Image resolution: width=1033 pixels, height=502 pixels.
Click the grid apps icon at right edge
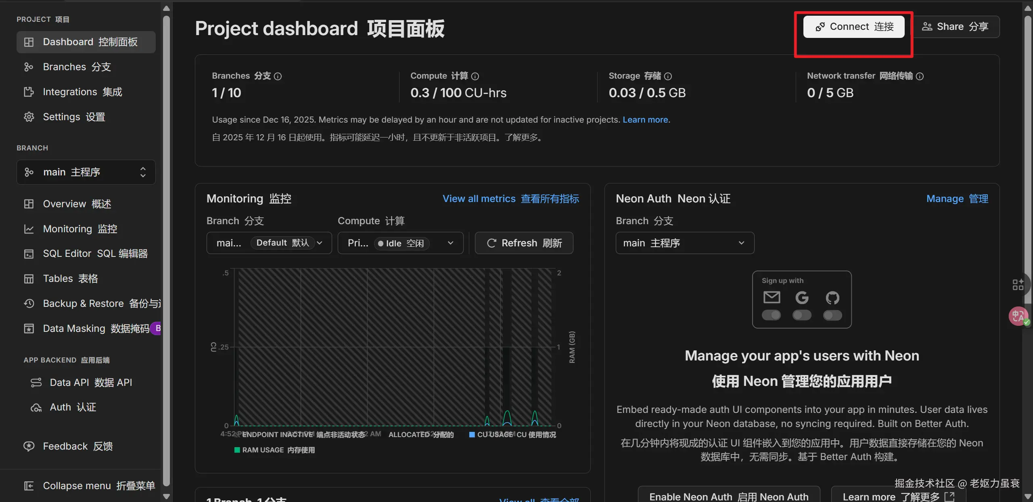[x=1018, y=285]
